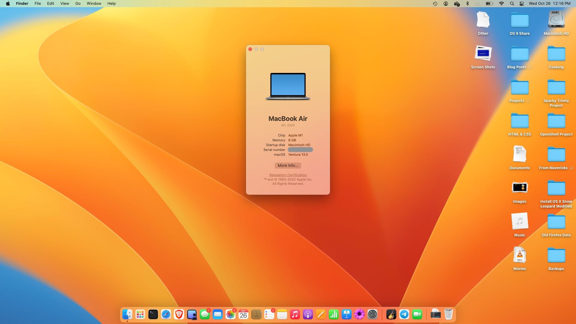Open Telegram from the Dock
Image resolution: width=576 pixels, height=324 pixels.
pyautogui.click(x=404, y=314)
